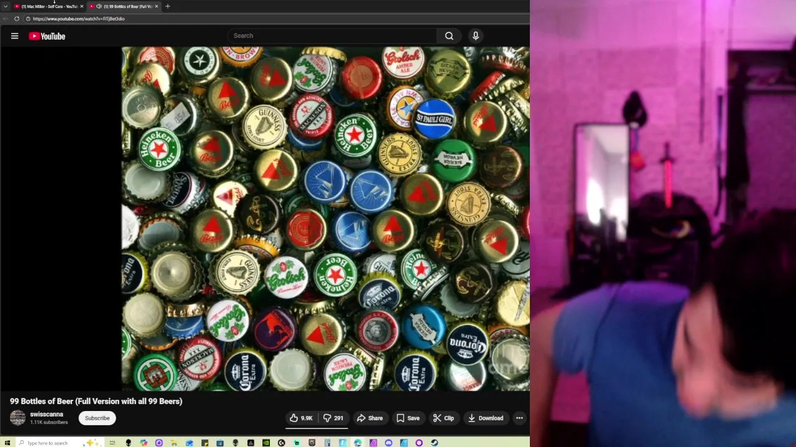Open the swisscanna channel name link
796x447 pixels.
(47, 414)
